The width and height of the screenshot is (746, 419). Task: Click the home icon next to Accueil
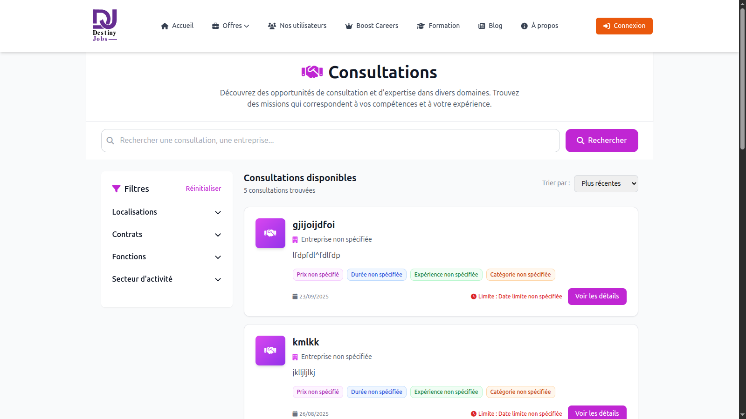tap(165, 26)
